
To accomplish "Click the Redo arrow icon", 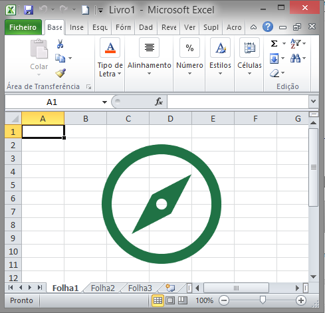I will click(x=64, y=9).
